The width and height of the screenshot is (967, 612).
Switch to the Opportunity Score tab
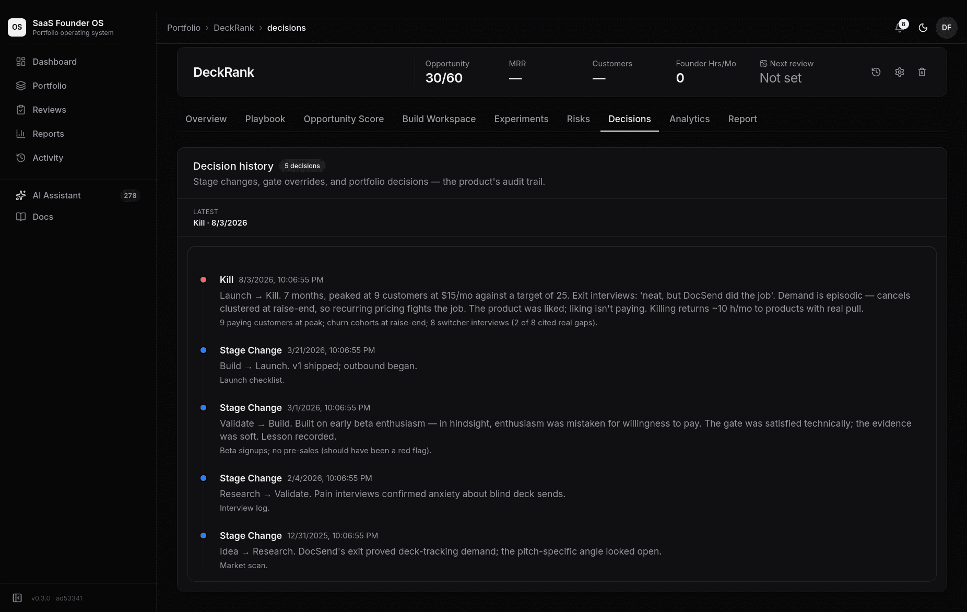[x=344, y=119]
